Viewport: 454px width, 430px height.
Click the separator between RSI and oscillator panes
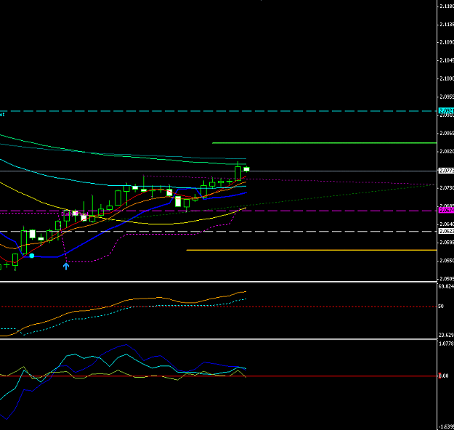[x=219, y=339]
